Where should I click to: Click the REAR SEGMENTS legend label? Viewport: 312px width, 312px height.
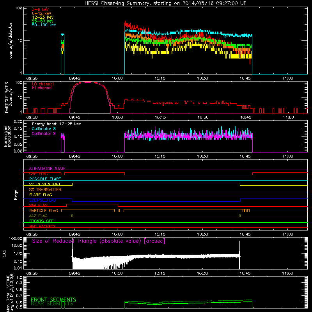[52, 304]
